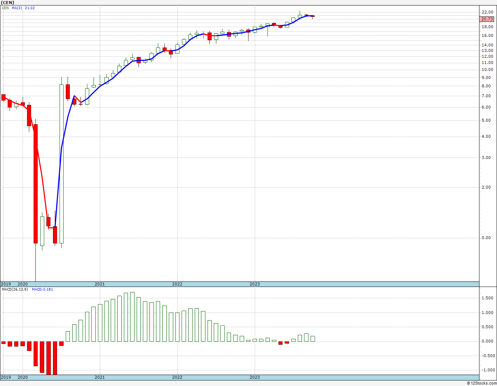Click 2021 on the MACD panel time axis
The width and height of the screenshot is (497, 386).
point(100,377)
